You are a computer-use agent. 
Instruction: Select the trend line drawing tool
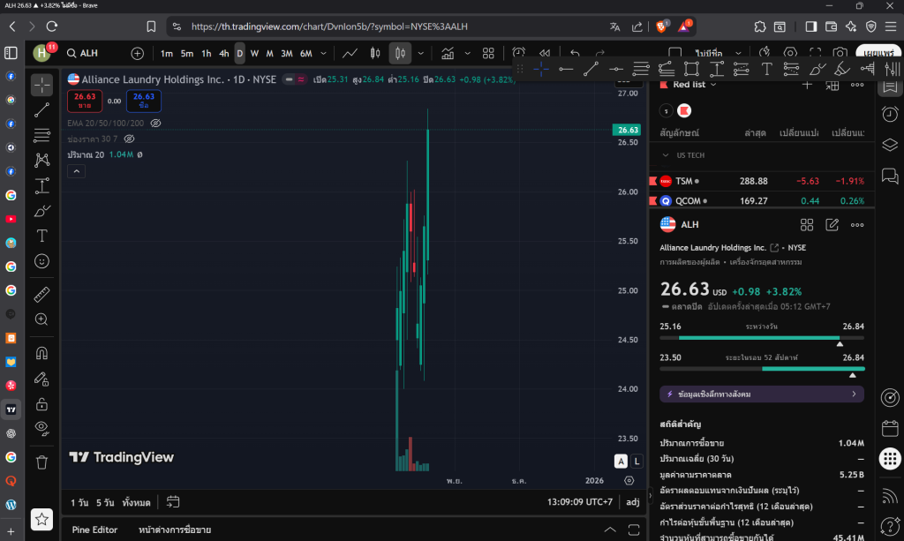(41, 110)
